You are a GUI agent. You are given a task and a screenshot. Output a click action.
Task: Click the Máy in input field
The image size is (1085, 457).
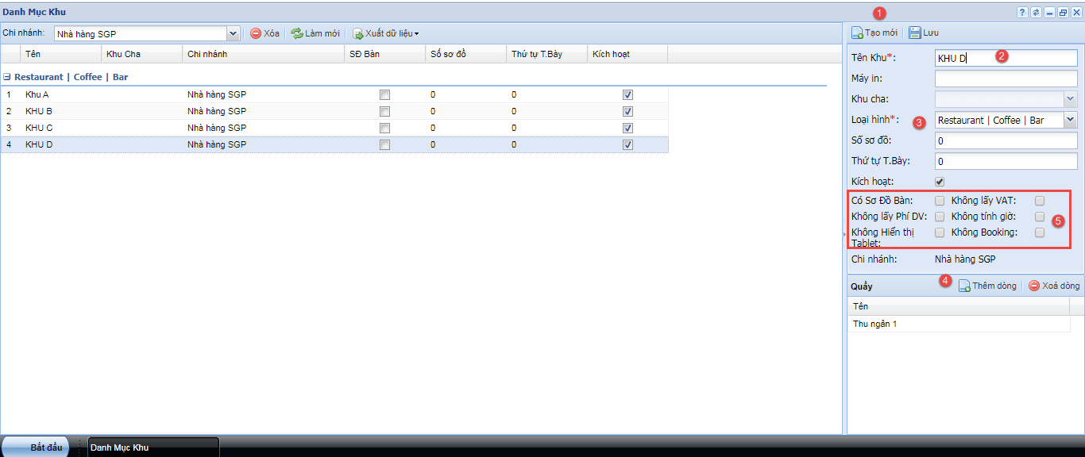(x=1006, y=79)
